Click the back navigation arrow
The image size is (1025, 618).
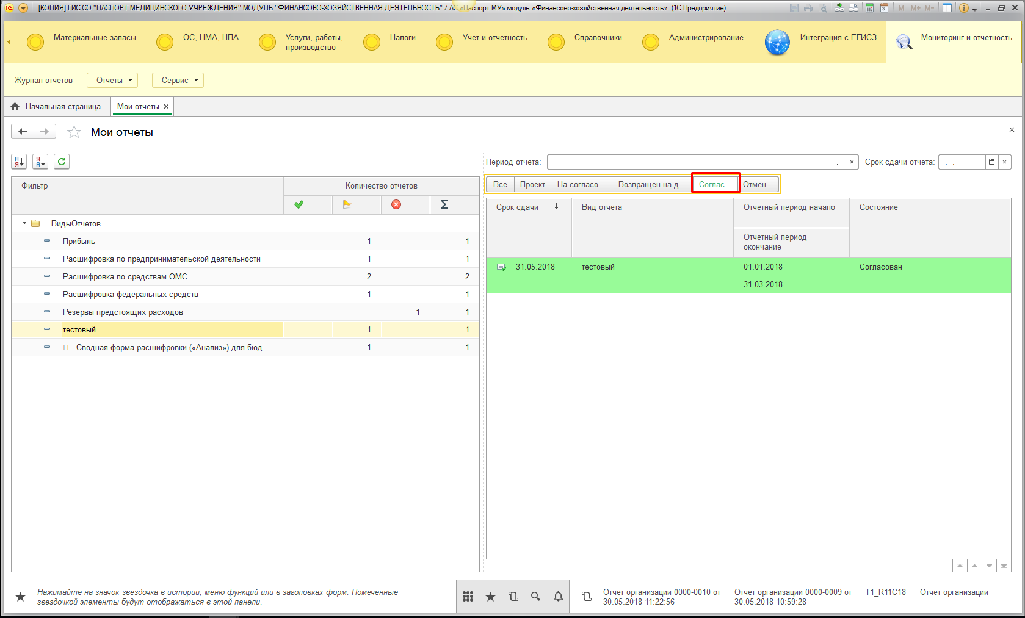pos(23,132)
